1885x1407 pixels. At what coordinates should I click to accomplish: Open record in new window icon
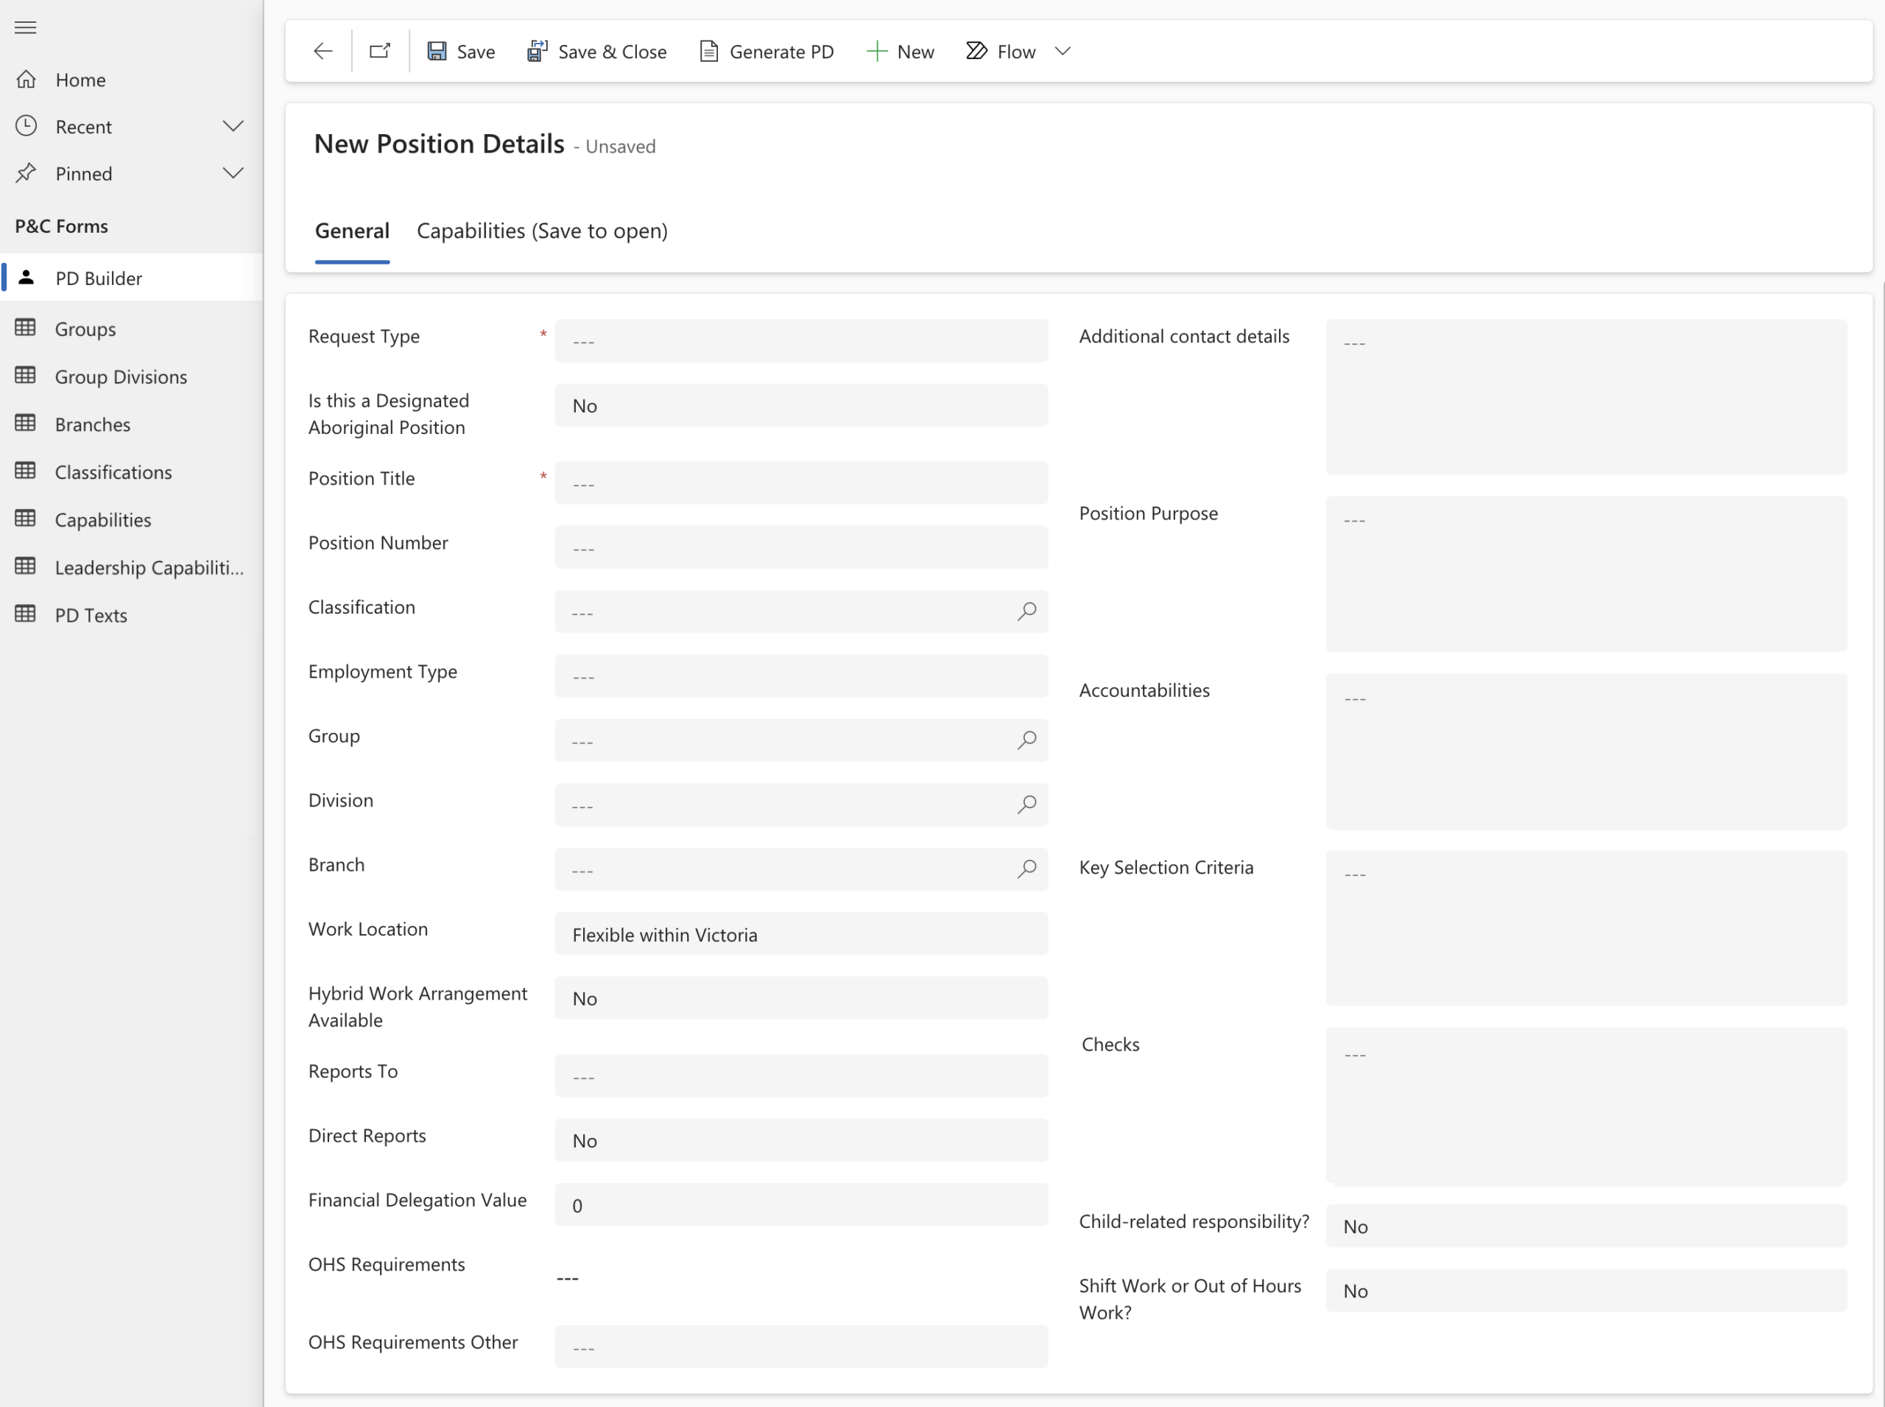point(380,51)
